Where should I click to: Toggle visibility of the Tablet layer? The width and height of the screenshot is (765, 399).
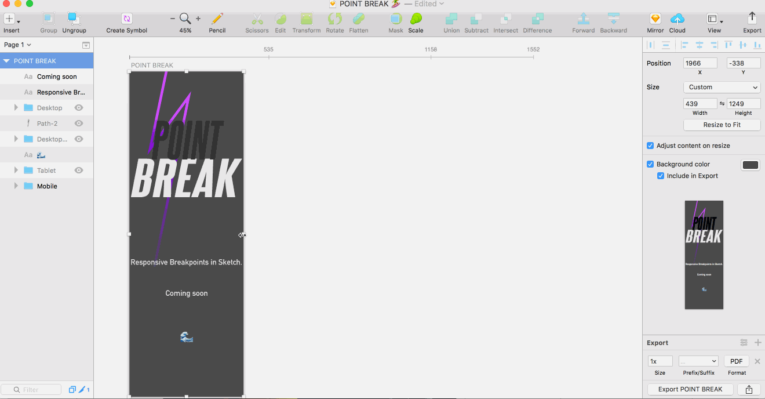click(x=79, y=171)
